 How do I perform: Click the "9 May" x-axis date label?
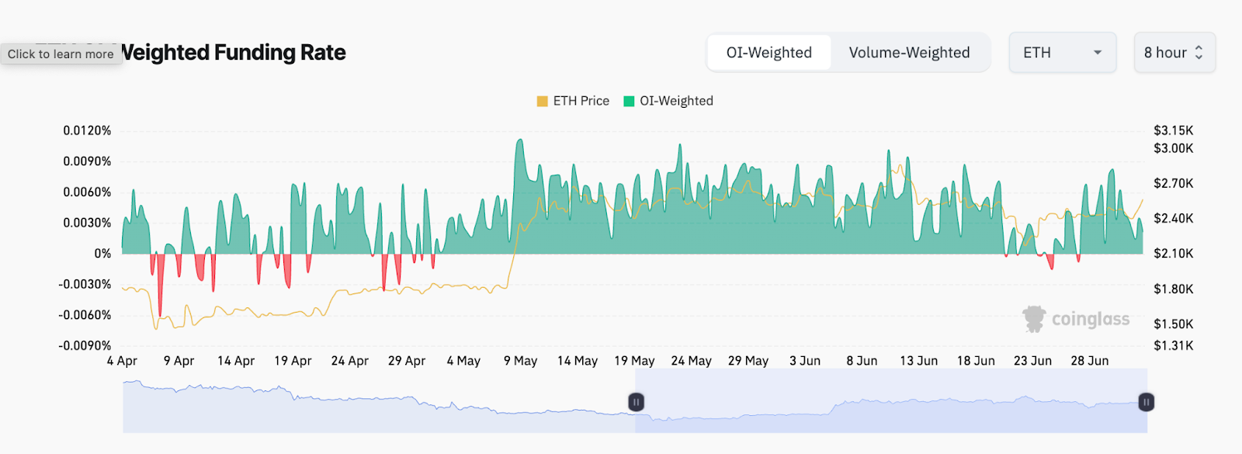pos(520,361)
